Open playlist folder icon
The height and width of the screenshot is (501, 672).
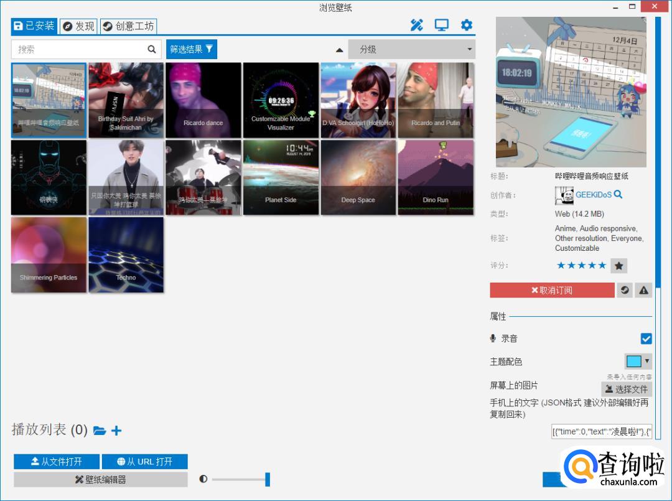click(x=100, y=430)
